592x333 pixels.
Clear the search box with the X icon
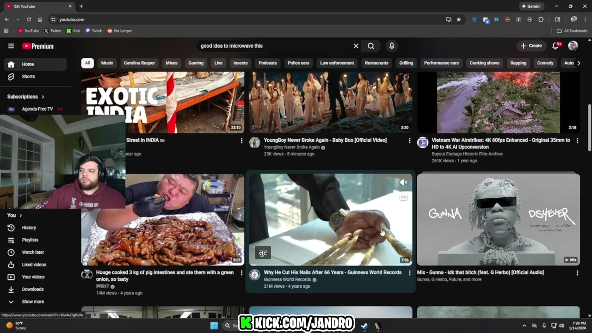[356, 46]
